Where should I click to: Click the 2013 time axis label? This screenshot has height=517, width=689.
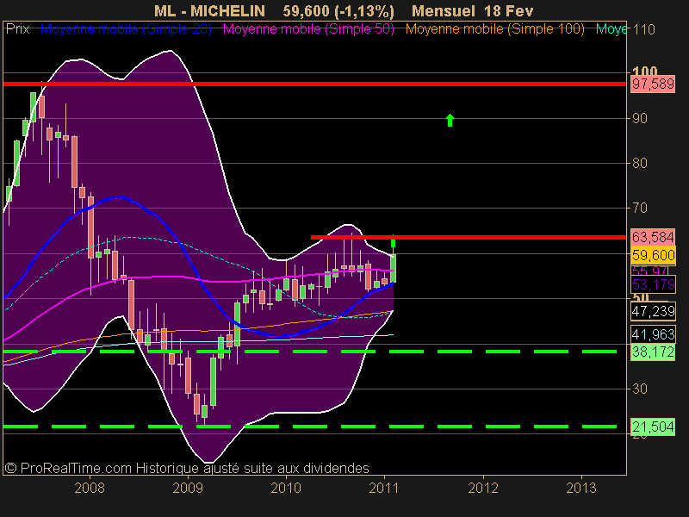(581, 488)
